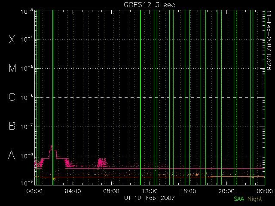Click the 04:00 time axis label
275x206 pixels.
click(x=73, y=191)
